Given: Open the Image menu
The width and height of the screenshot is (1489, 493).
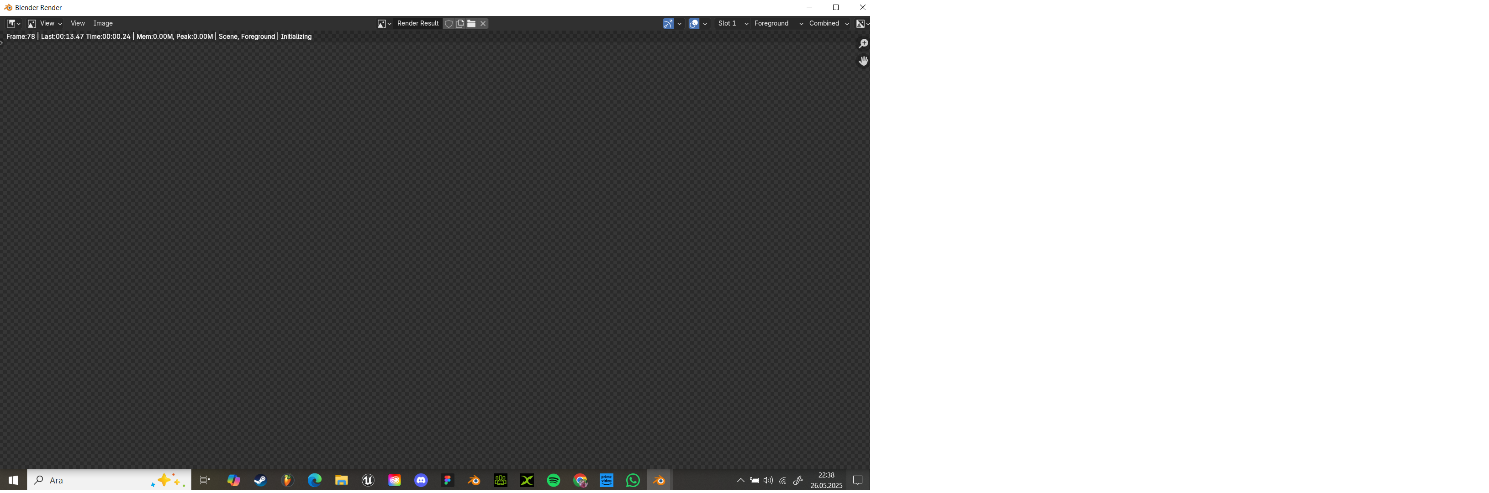Looking at the screenshot, I should [103, 24].
